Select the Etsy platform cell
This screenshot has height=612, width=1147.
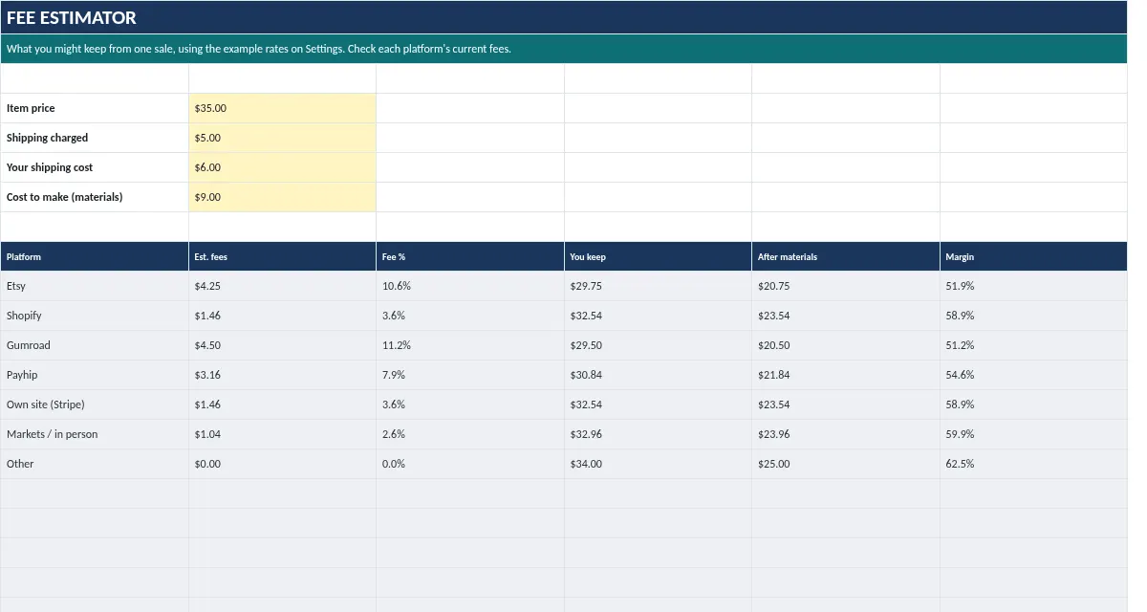[x=95, y=286]
